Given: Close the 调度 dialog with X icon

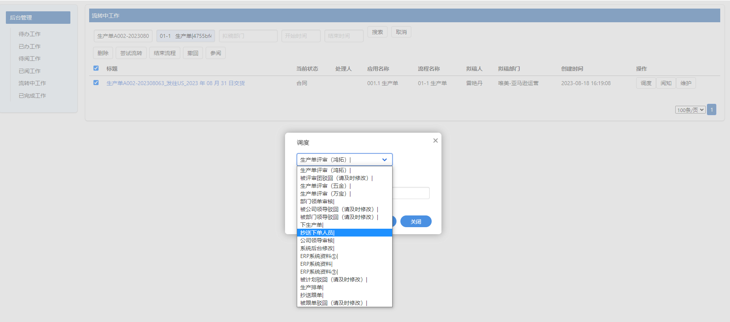Looking at the screenshot, I should coord(435,141).
